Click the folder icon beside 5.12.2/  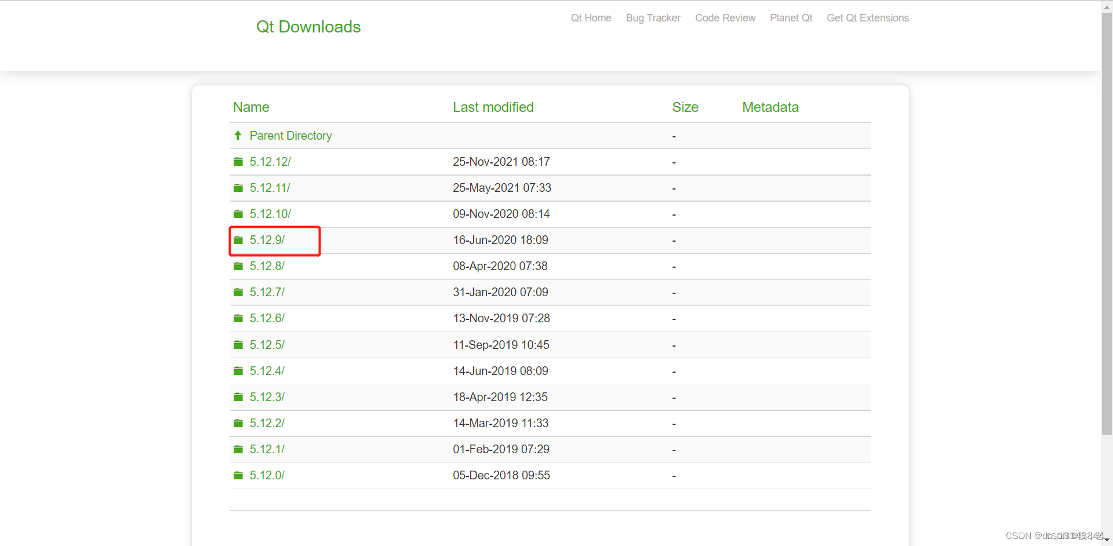[238, 423]
